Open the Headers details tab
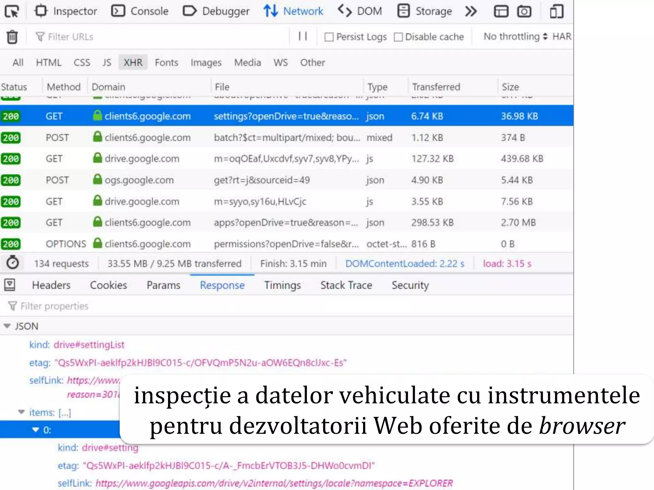The height and width of the screenshot is (490, 654). (51, 285)
